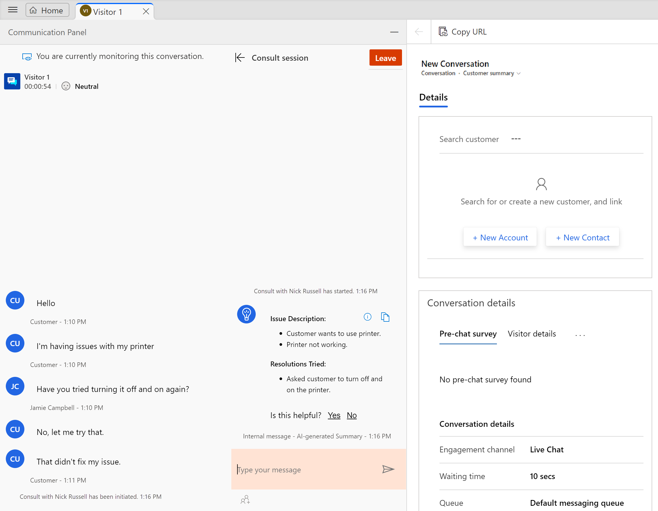Click the add participant icon at bottom

(245, 500)
